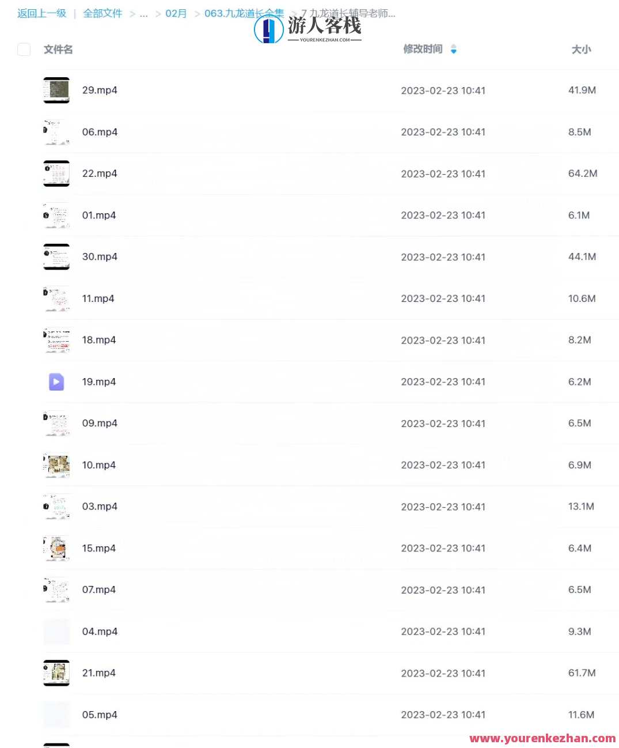Toggle the select-all files checkbox

[24, 50]
